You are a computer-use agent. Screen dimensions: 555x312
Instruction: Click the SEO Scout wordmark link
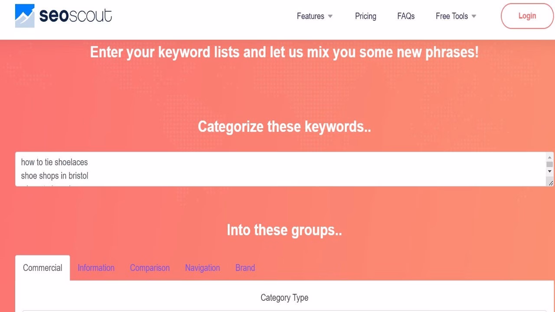pyautogui.click(x=76, y=15)
